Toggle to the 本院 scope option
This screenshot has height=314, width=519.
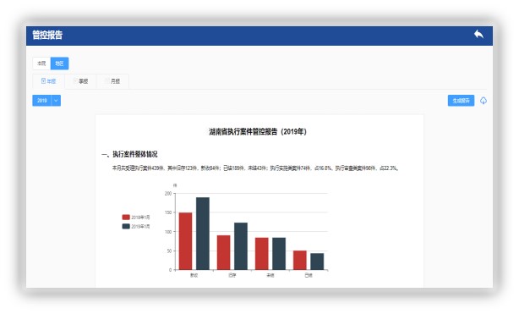41,63
